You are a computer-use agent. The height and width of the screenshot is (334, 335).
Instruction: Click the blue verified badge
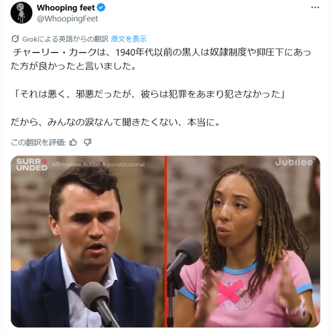click(x=101, y=7)
